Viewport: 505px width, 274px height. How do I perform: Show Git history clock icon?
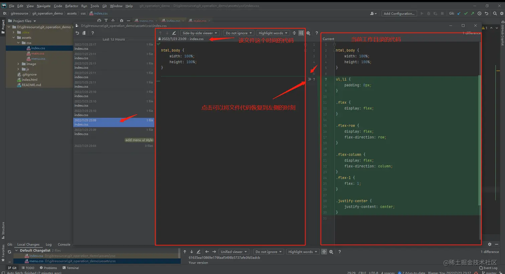tap(479, 13)
